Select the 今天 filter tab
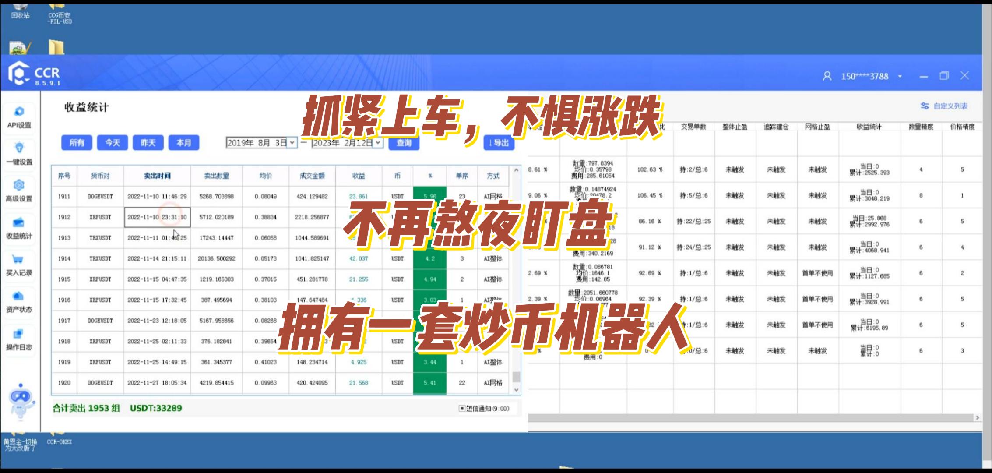The height and width of the screenshot is (473, 992). [112, 143]
